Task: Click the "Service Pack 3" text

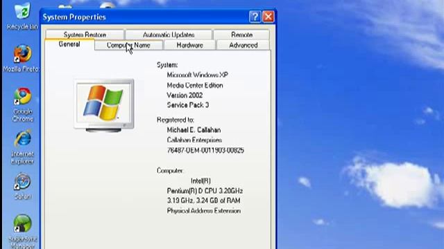Action: pyautogui.click(x=188, y=105)
